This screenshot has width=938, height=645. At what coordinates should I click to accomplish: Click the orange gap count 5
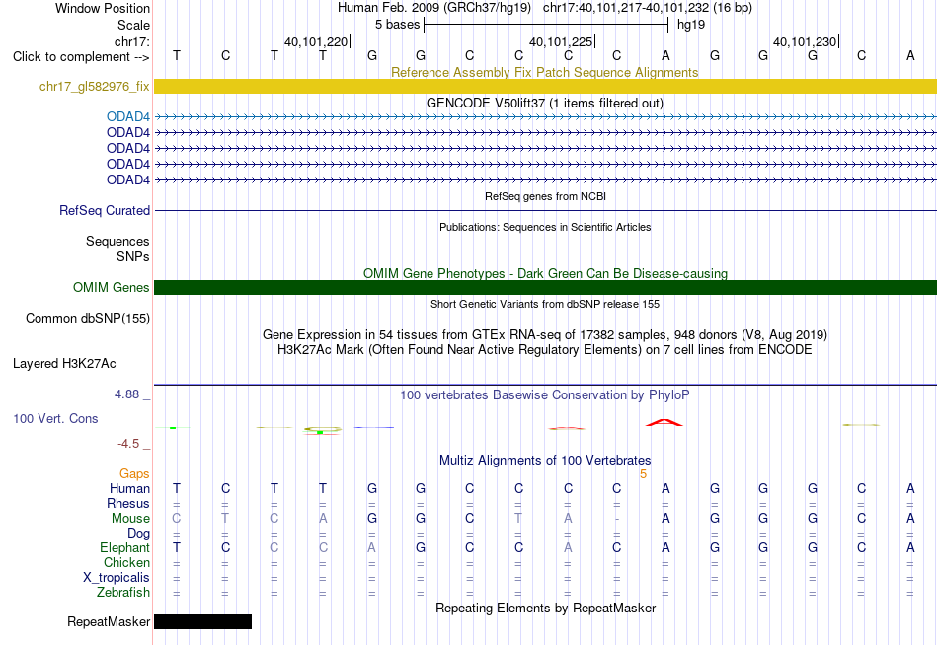(643, 474)
